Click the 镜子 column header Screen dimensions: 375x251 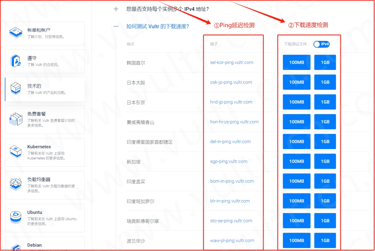pos(214,44)
